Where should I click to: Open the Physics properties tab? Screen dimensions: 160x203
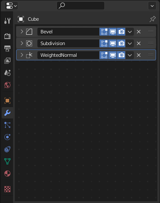pyautogui.click(x=7, y=137)
